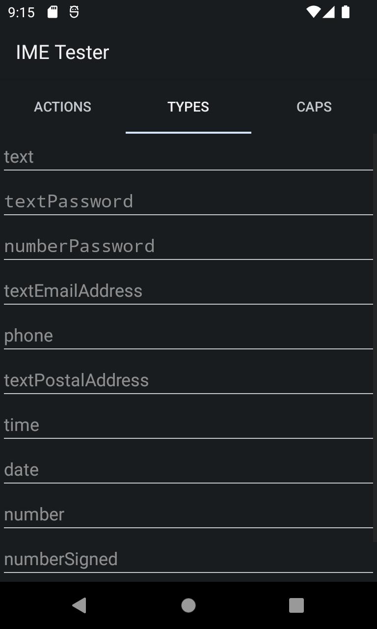
Task: Select the phone input field
Action: tap(188, 336)
